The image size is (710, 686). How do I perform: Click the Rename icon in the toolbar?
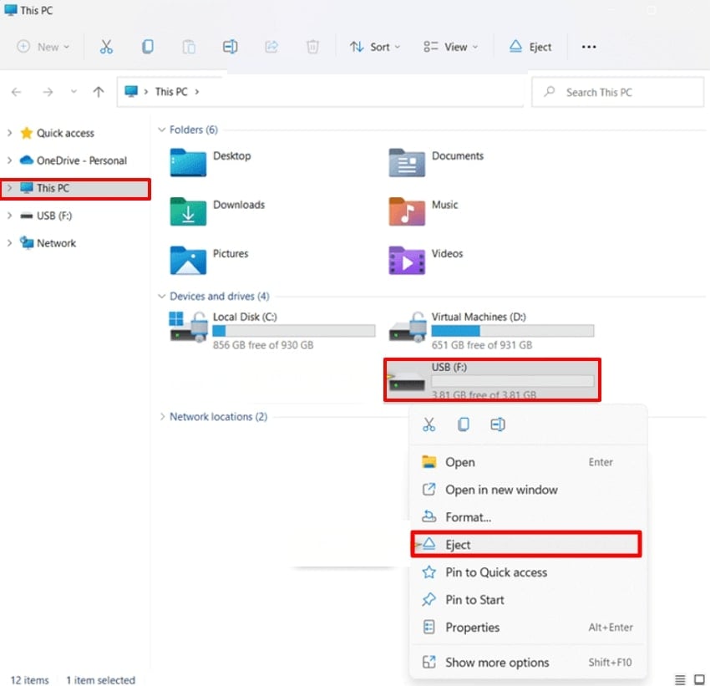230,47
